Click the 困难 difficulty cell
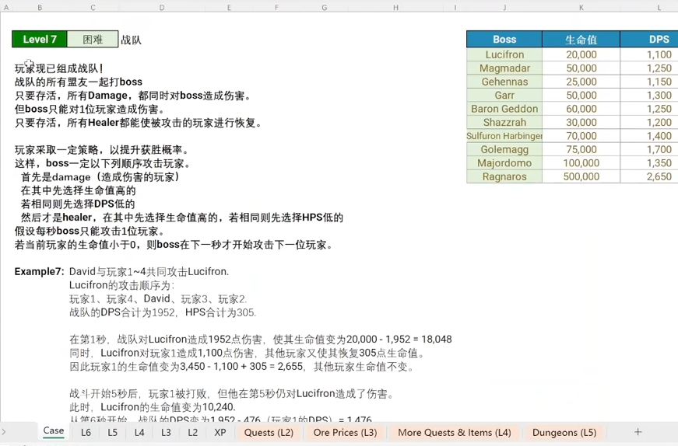The height and width of the screenshot is (446, 678). 93,40
